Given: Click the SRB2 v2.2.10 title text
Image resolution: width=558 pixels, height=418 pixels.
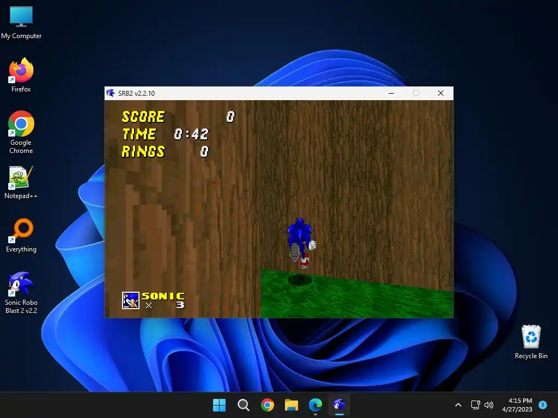Looking at the screenshot, I should (x=136, y=93).
